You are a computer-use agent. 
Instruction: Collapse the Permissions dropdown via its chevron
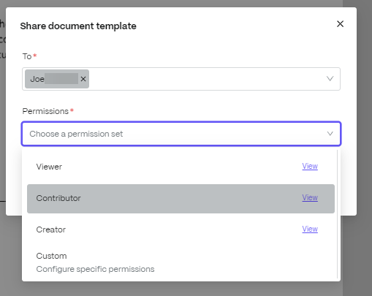(x=330, y=134)
